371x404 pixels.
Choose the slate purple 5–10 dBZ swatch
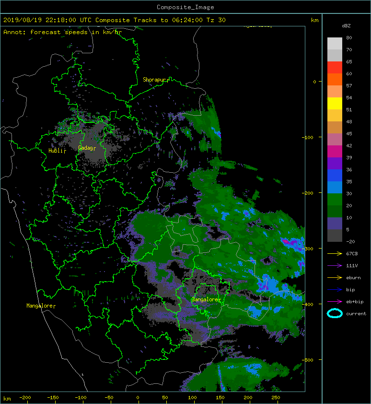tap(335, 223)
